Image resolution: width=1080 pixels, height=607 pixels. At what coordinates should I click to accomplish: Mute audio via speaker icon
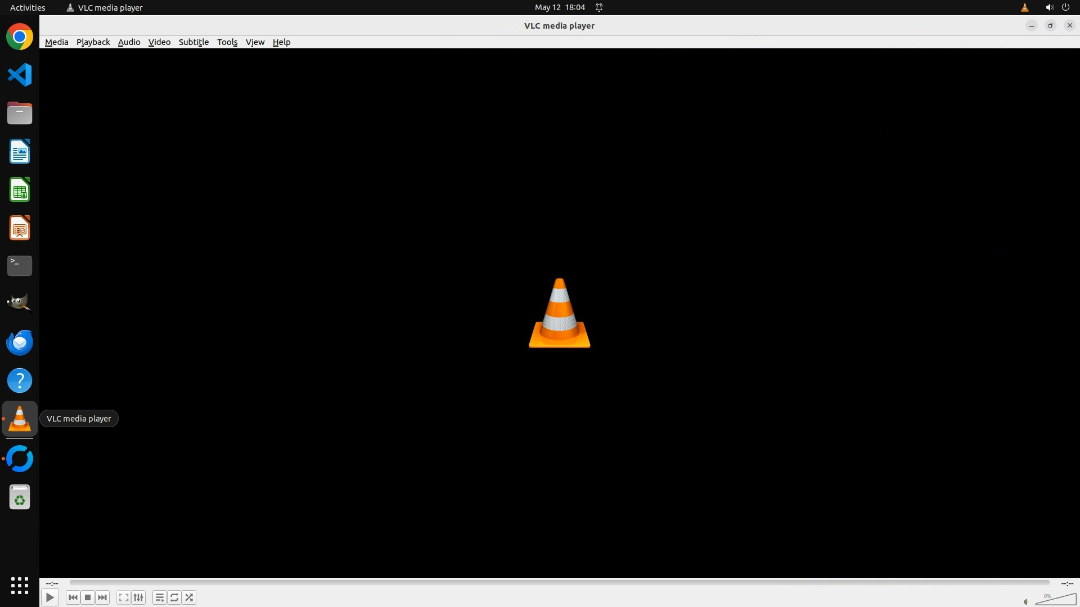pyautogui.click(x=1026, y=602)
